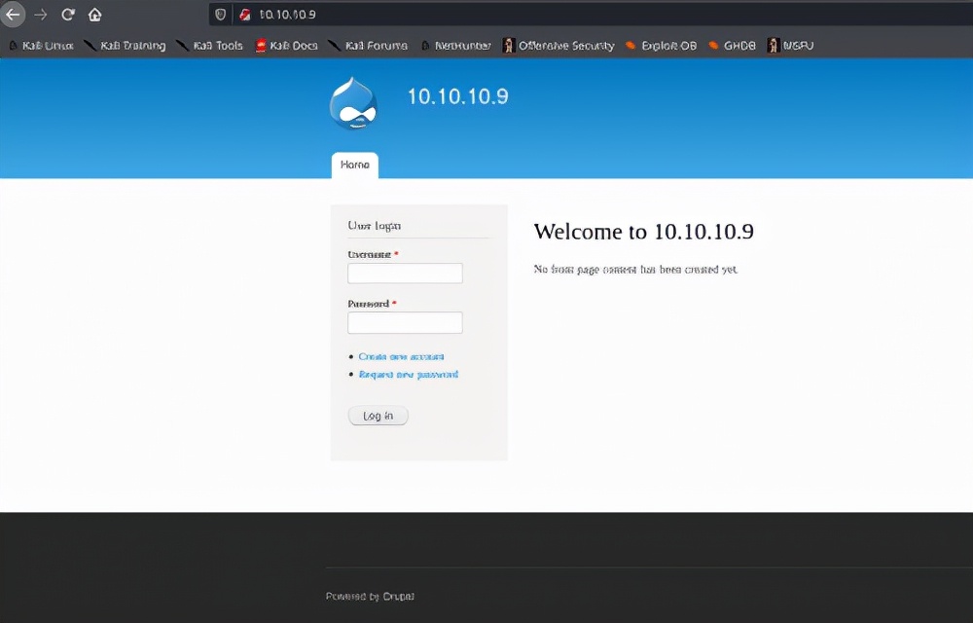This screenshot has height=623, width=973.
Task: Open the GHDB bookmark
Action: coord(733,46)
